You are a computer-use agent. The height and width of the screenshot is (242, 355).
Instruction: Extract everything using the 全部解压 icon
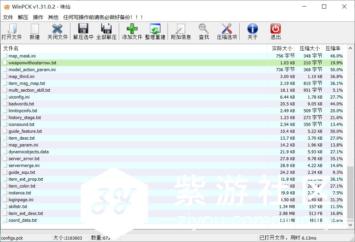pyautogui.click(x=106, y=31)
